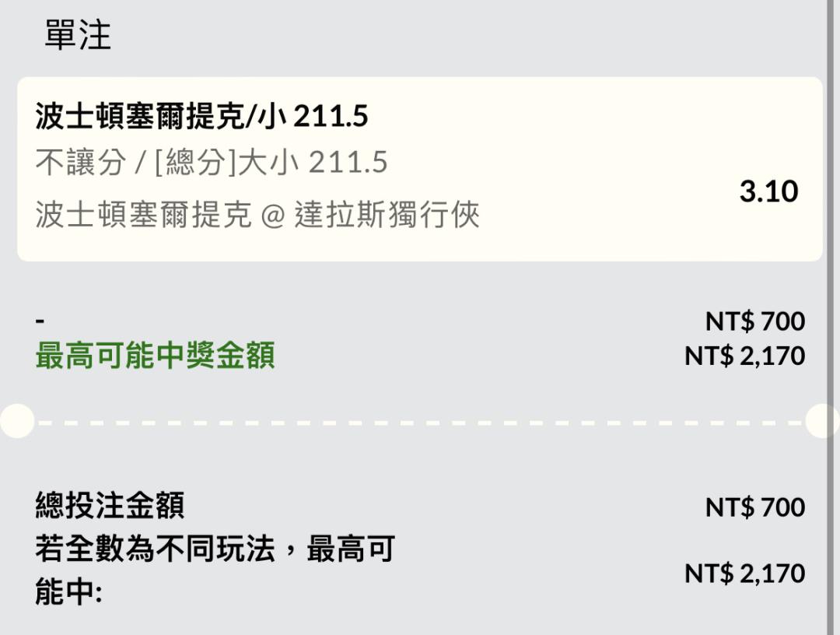Screen dimensions: 840x635
Task: Tap the dash above 最高可能中獎金額
Action: point(40,321)
